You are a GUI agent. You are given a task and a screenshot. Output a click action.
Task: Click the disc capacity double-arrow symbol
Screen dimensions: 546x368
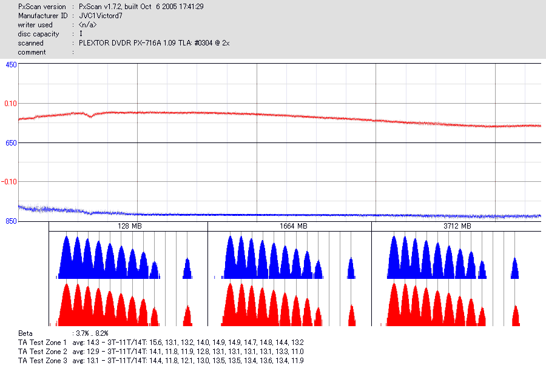[81, 34]
